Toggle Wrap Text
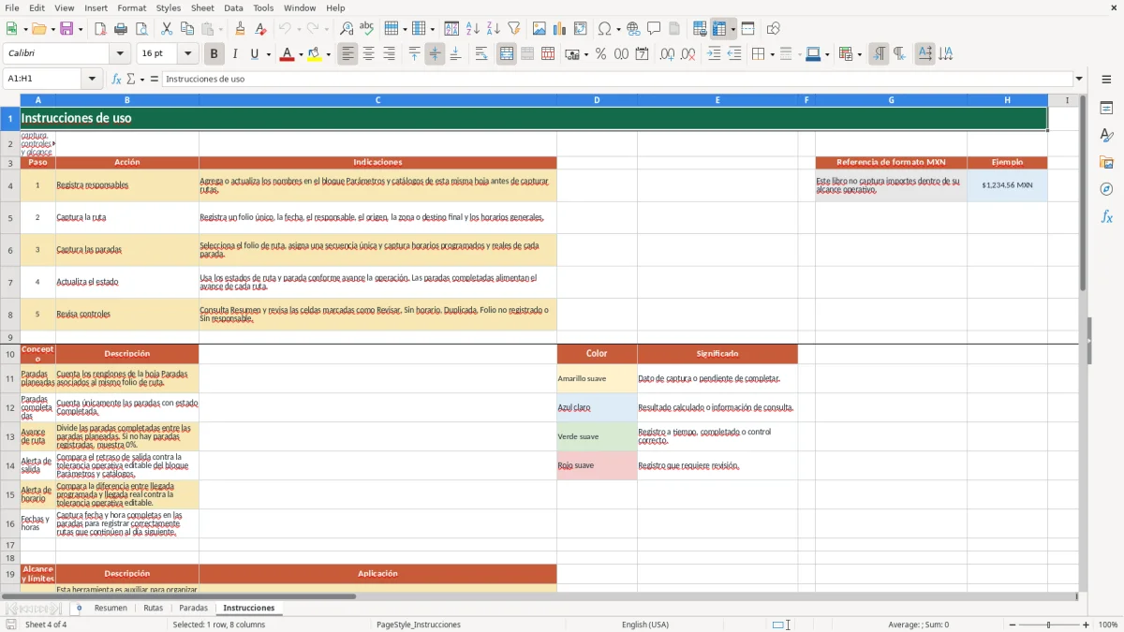This screenshot has width=1124, height=632. [x=481, y=54]
